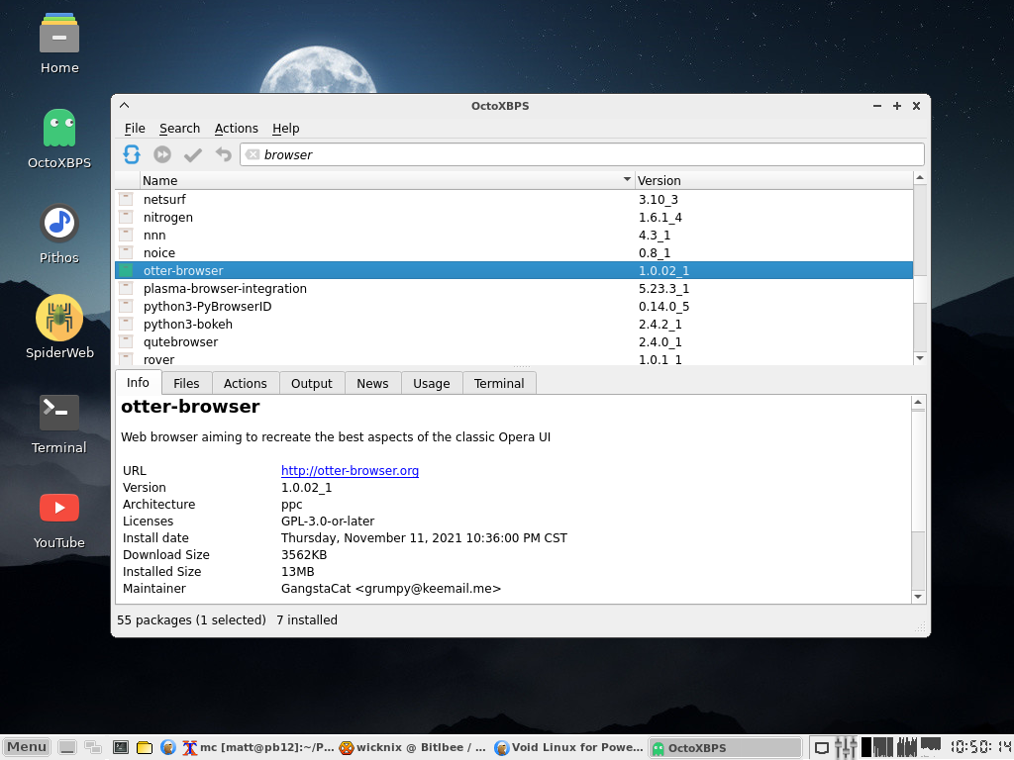This screenshot has height=760, width=1014.
Task: Click netsurf package status icon
Action: [126, 199]
